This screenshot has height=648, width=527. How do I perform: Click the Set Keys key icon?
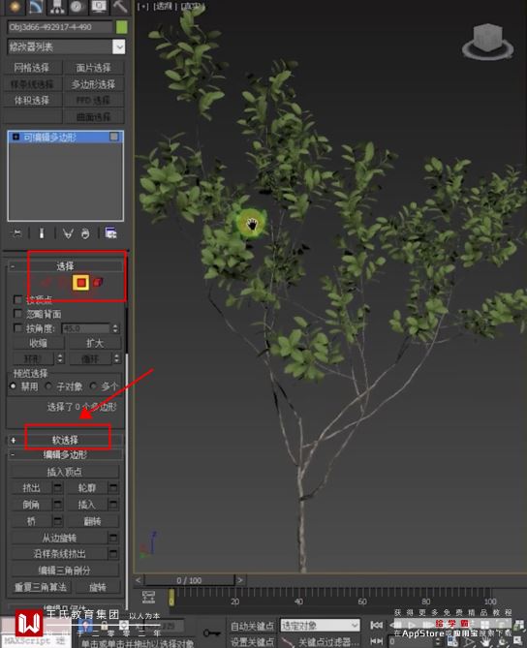[211, 633]
